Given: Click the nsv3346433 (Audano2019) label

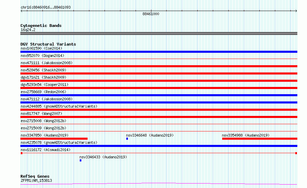Looking at the screenshot, I should click(103, 157).
